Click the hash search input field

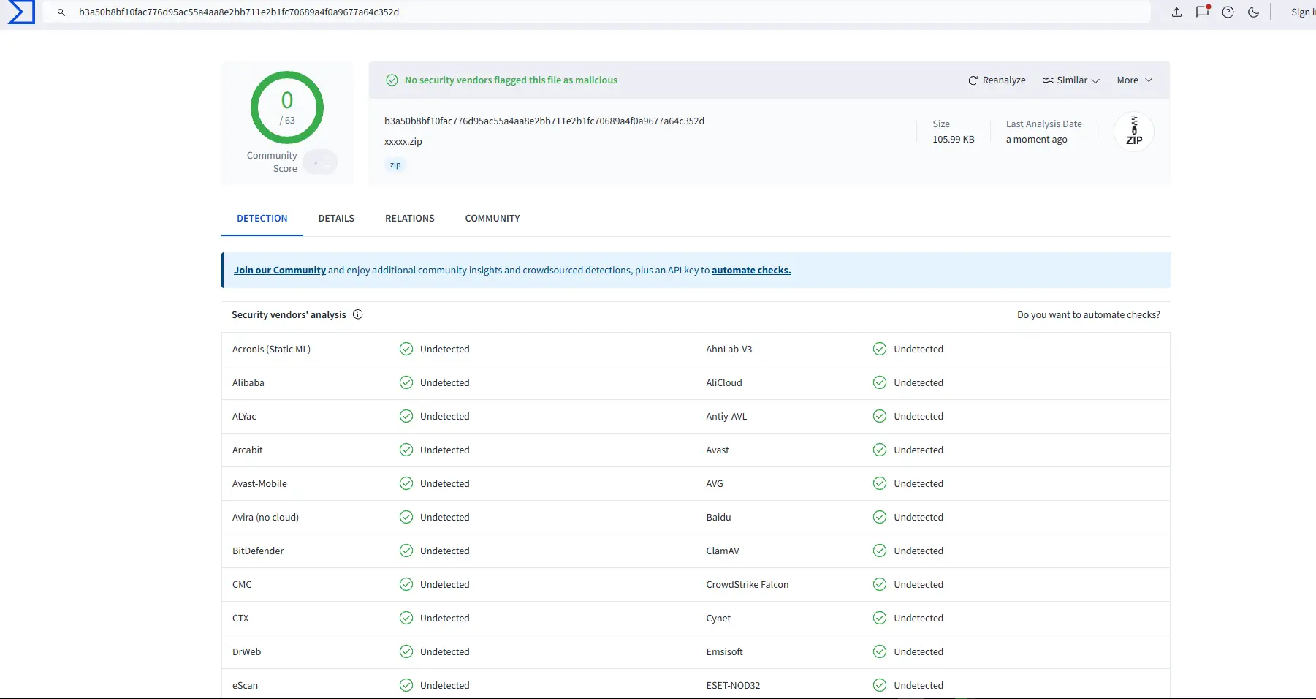pyautogui.click(x=596, y=12)
